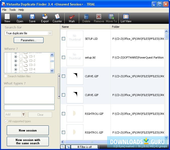Open the Help menu
Viewport: 170px width, 150px height.
pos(21,10)
